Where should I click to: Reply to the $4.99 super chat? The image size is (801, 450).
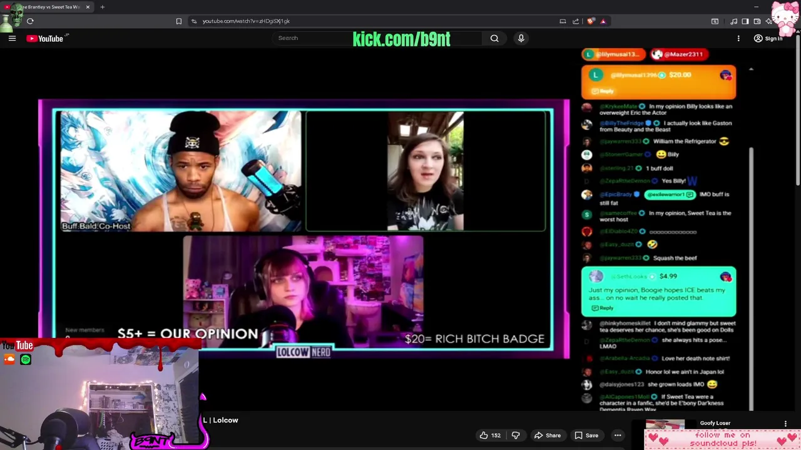[x=603, y=308]
